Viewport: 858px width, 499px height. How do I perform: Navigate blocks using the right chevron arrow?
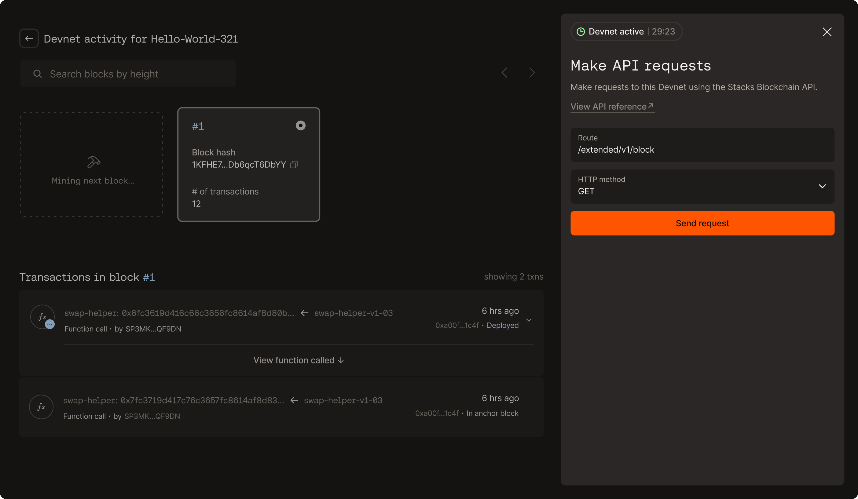[532, 72]
